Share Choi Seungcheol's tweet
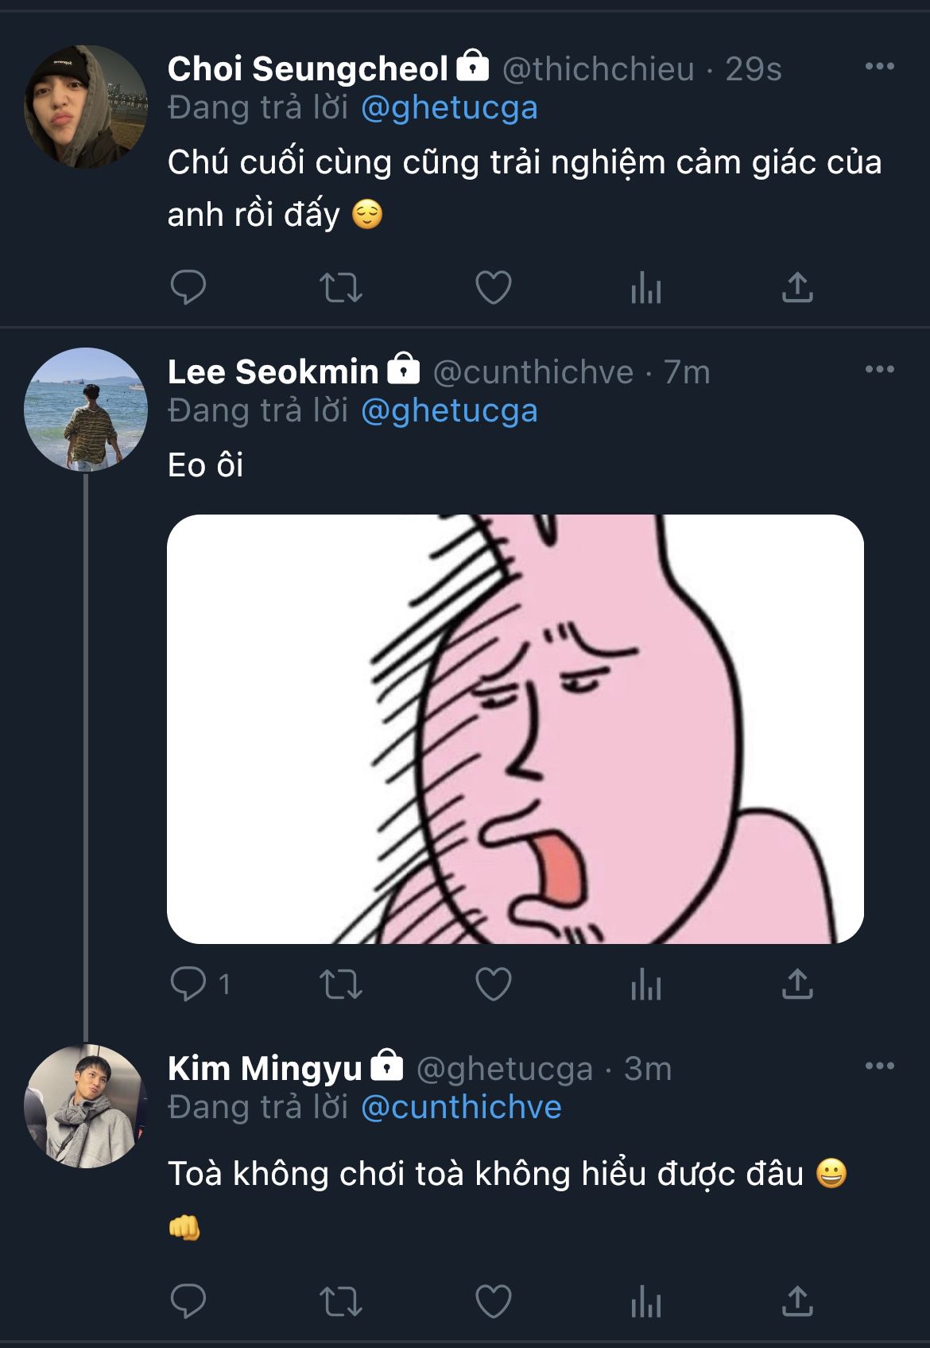930x1348 pixels. (x=797, y=287)
